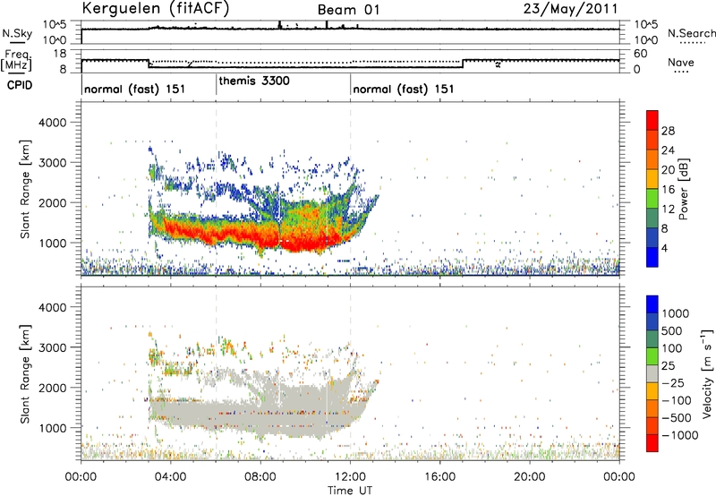
Task: Click the "12:00" time axis tick
Action: click(350, 477)
